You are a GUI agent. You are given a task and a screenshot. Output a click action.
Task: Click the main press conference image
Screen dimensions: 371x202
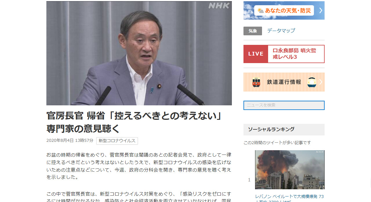point(139,53)
